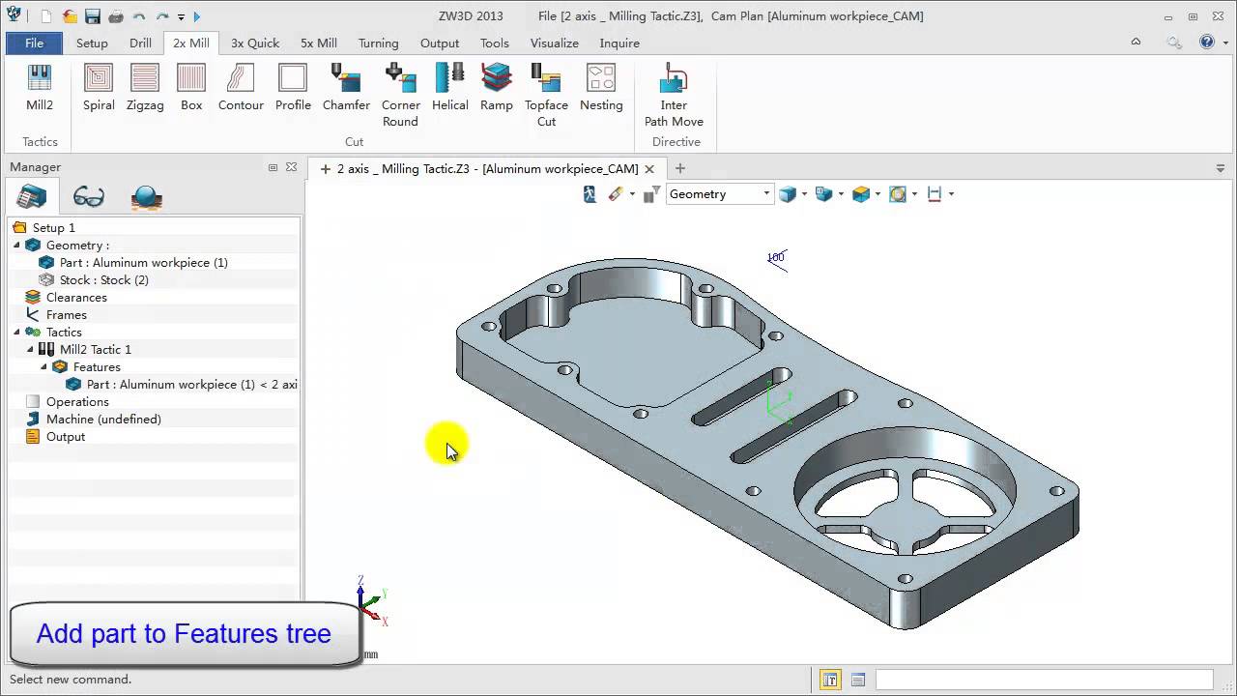Collapse the Geometry tree node

coord(16,246)
